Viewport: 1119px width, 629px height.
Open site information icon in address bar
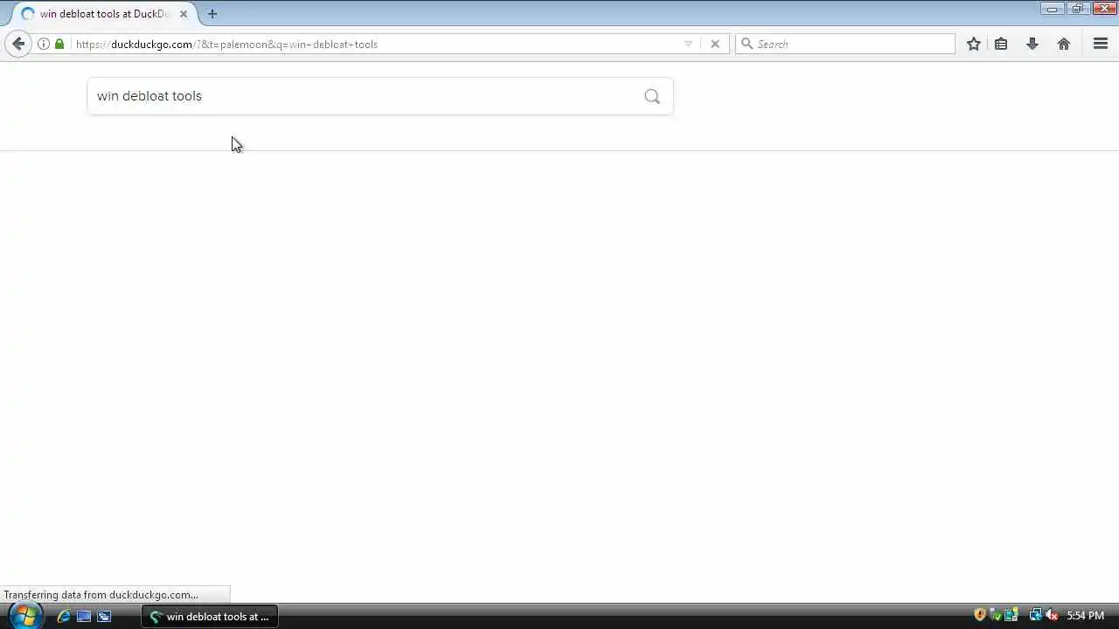(44, 44)
